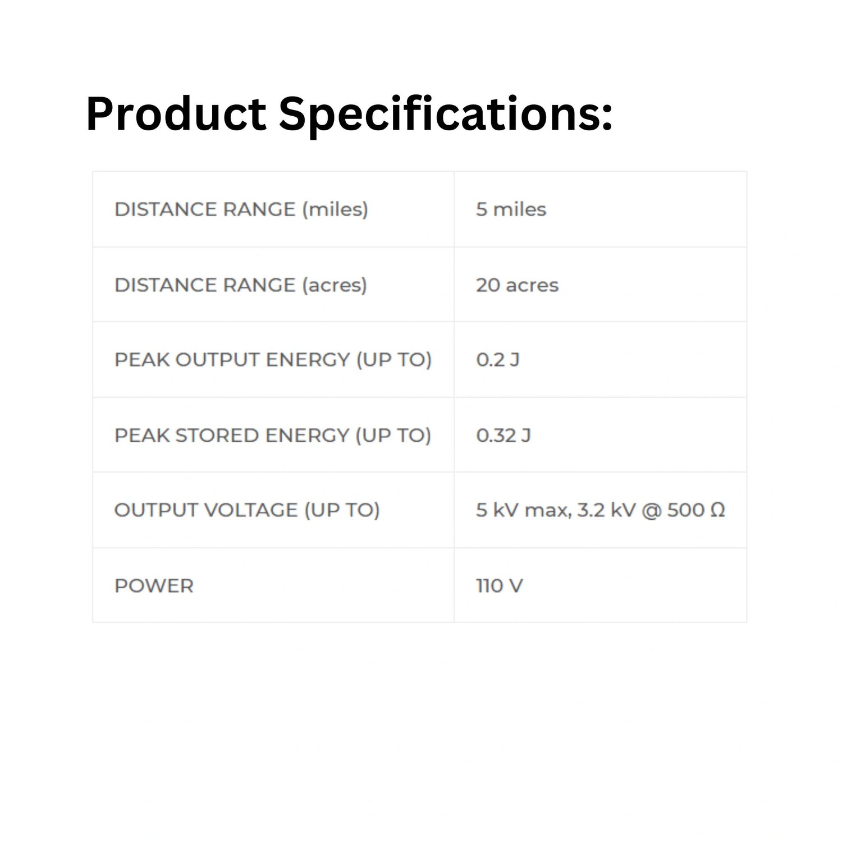
Task: Click the "0.2 J" value
Action: click(497, 360)
